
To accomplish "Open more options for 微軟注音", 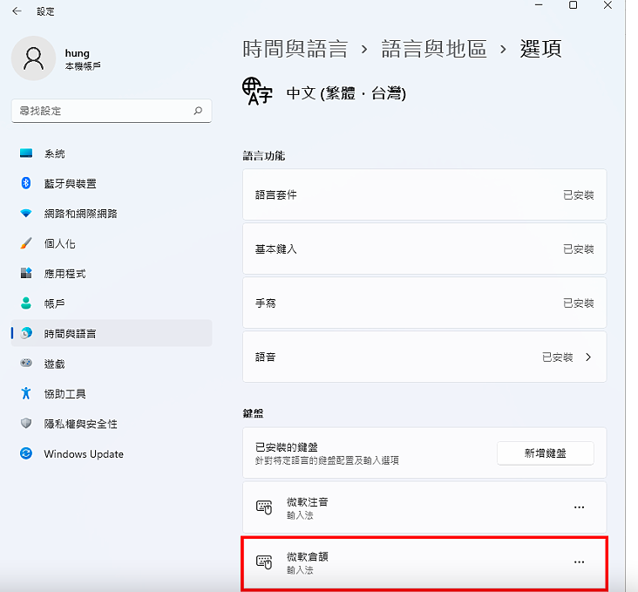I will pyautogui.click(x=579, y=507).
